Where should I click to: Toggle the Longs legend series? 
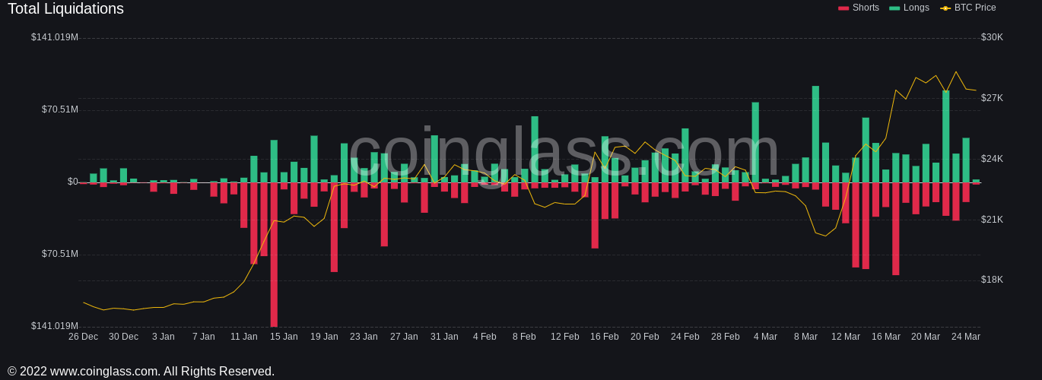tap(909, 8)
